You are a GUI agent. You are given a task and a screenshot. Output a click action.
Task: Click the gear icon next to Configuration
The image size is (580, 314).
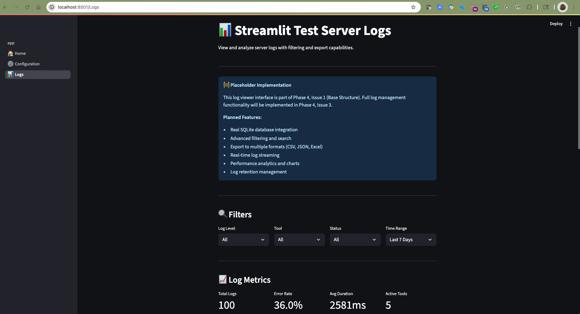point(10,64)
